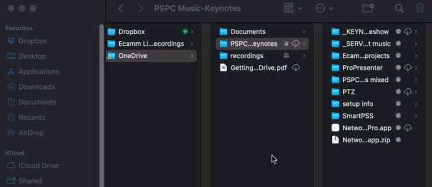Click status badge beside _SERV...t music
Screen dimensions: 432x187
pyautogui.click(x=398, y=44)
